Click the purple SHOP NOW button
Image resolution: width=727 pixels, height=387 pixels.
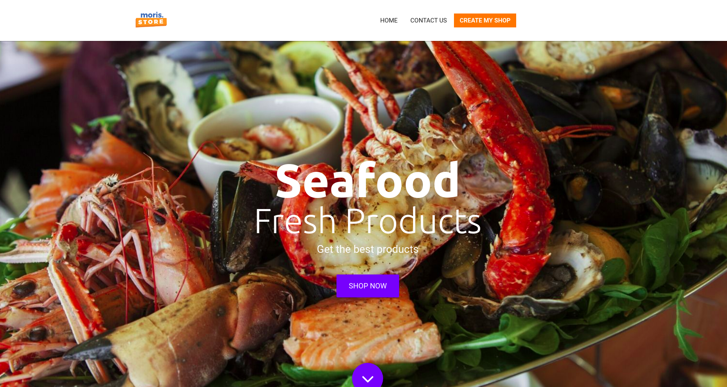click(x=368, y=286)
